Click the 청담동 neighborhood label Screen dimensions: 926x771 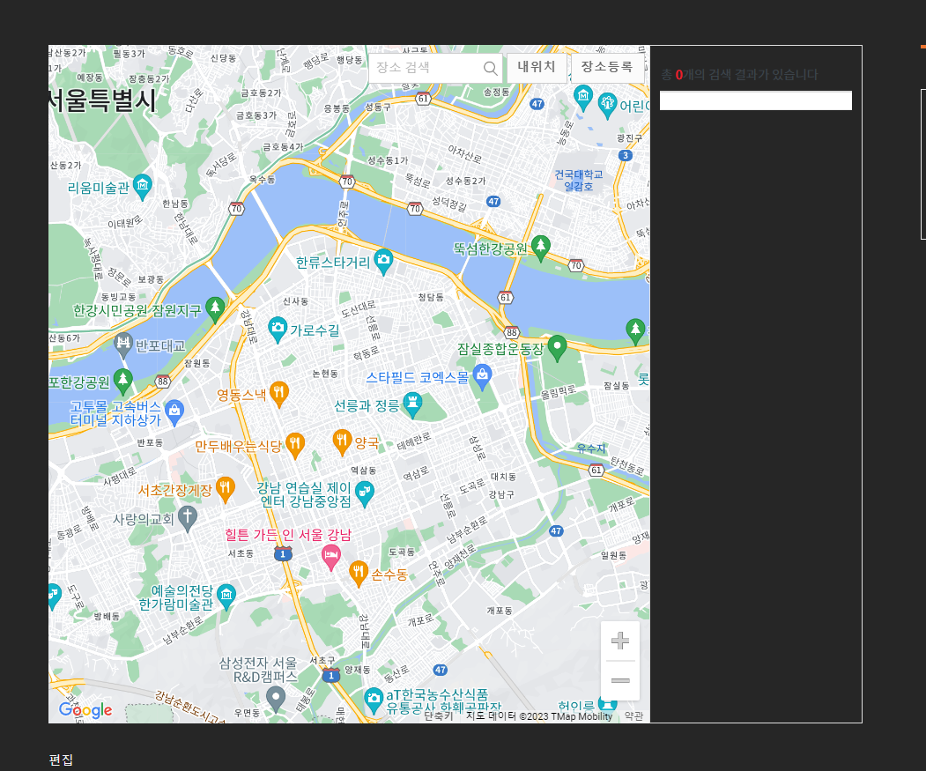(x=431, y=297)
